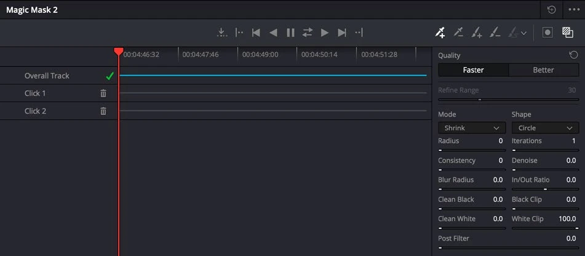Choose the Better quality option
The width and height of the screenshot is (585, 256).
click(544, 70)
